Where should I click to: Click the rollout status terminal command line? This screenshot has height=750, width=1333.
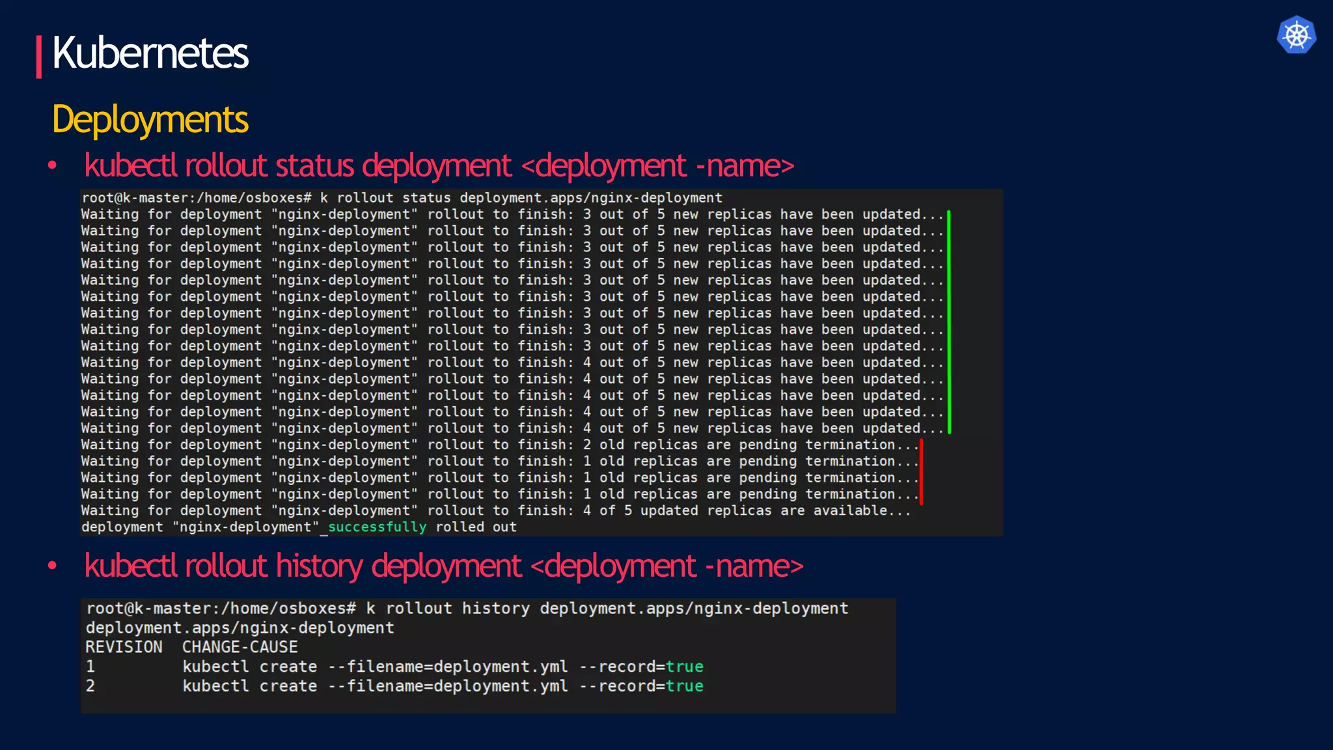pyautogui.click(x=402, y=198)
